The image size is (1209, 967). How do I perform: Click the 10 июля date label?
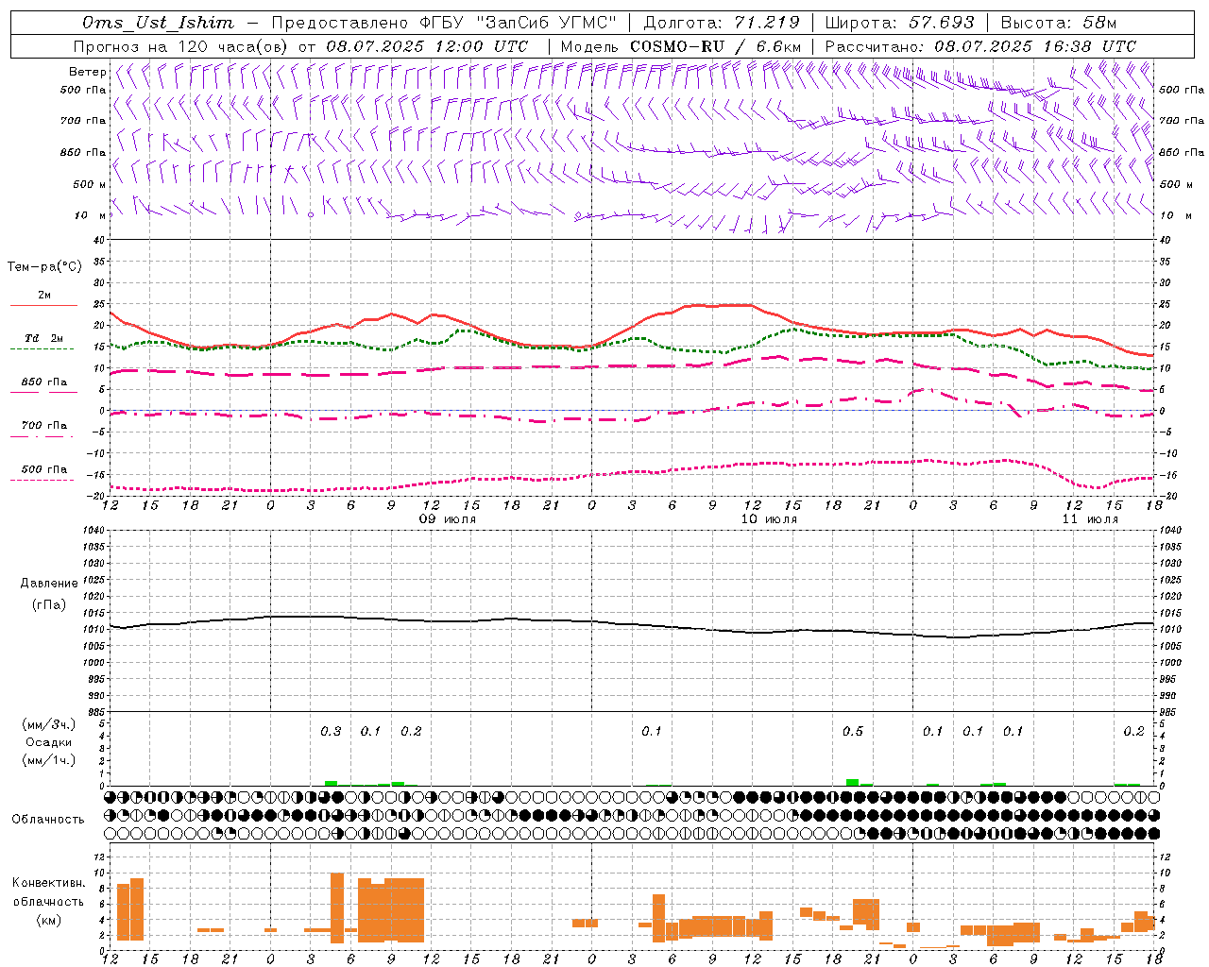tap(769, 519)
